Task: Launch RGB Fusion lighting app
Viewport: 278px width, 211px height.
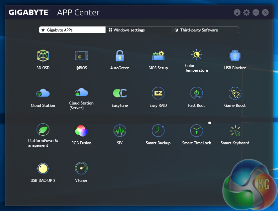Action: point(81,131)
